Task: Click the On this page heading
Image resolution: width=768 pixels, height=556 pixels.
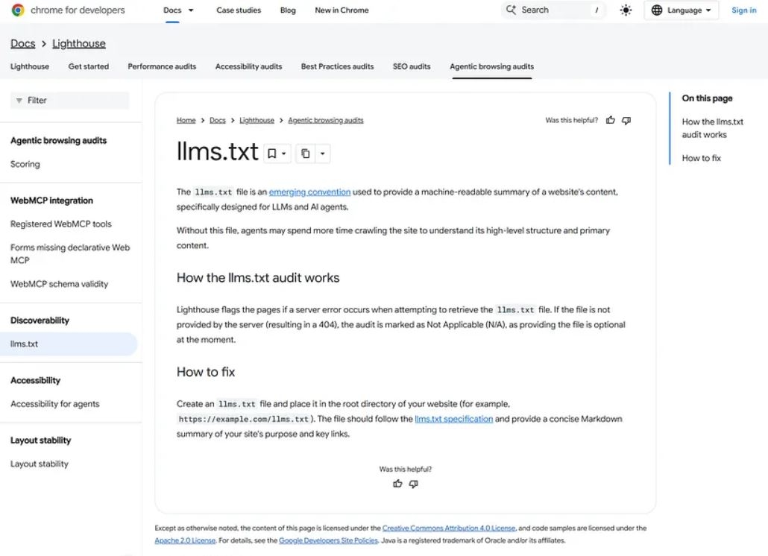Action: click(707, 98)
